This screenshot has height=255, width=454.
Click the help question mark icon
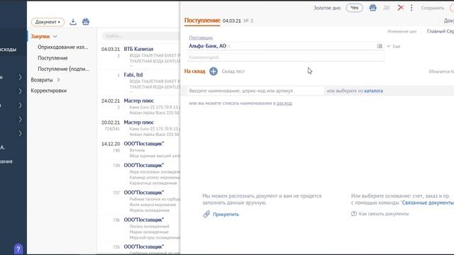[18, 249]
